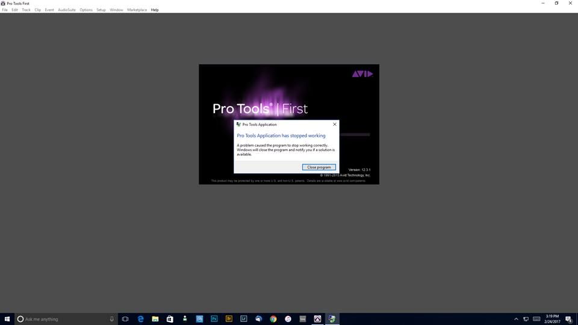
Task: Restore down the Pro Tools First window
Action: click(x=556, y=4)
